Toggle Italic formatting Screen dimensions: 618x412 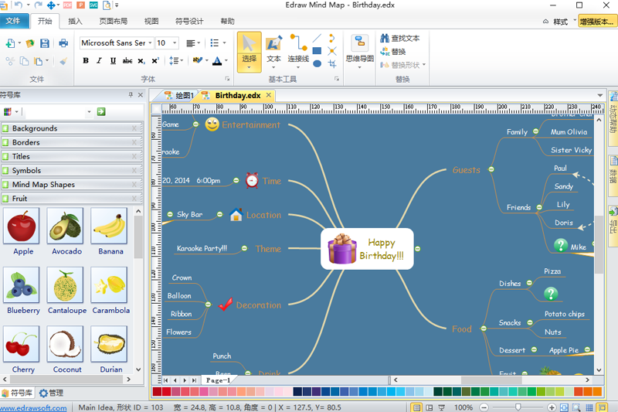coord(100,61)
